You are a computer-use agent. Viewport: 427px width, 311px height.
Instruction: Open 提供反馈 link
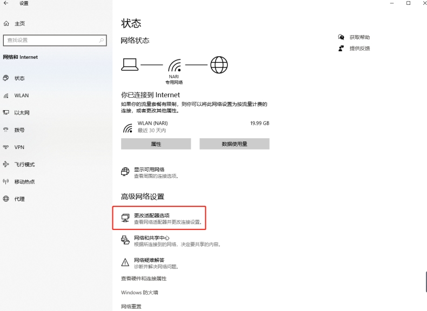[x=360, y=49]
